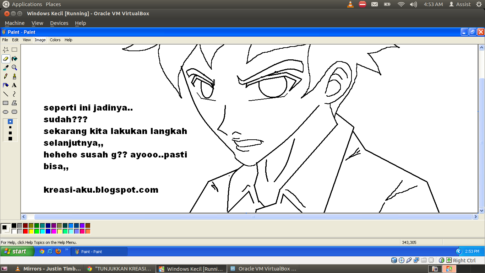Click the Windows XP start button
The height and width of the screenshot is (273, 485).
pos(17,251)
